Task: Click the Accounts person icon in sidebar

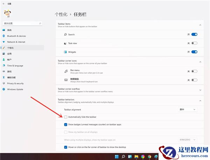Action: pyautogui.click(x=4, y=59)
